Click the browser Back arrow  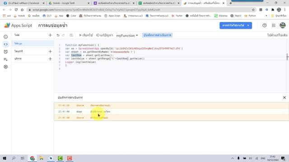[x=4, y=10]
